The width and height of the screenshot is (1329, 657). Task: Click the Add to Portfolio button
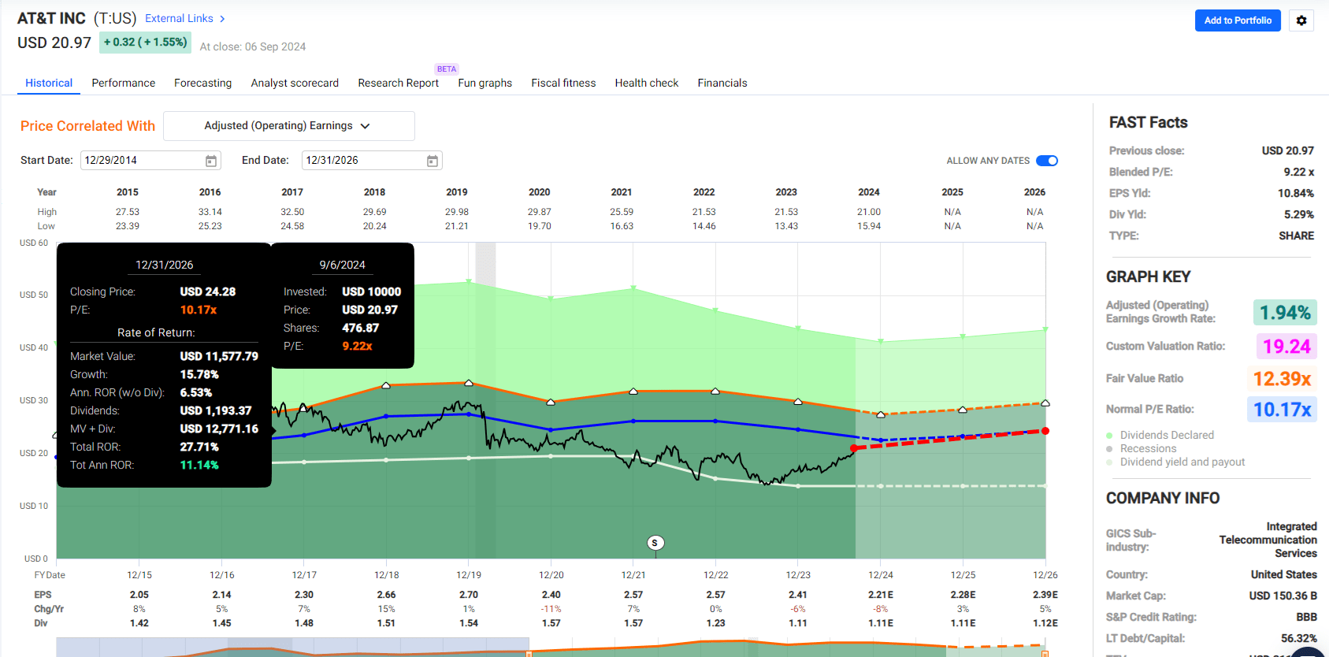point(1238,20)
